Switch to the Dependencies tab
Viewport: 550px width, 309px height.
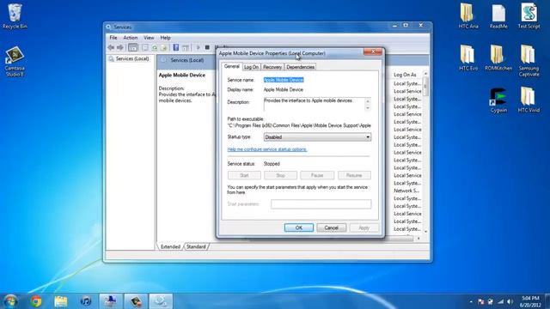pyautogui.click(x=300, y=67)
